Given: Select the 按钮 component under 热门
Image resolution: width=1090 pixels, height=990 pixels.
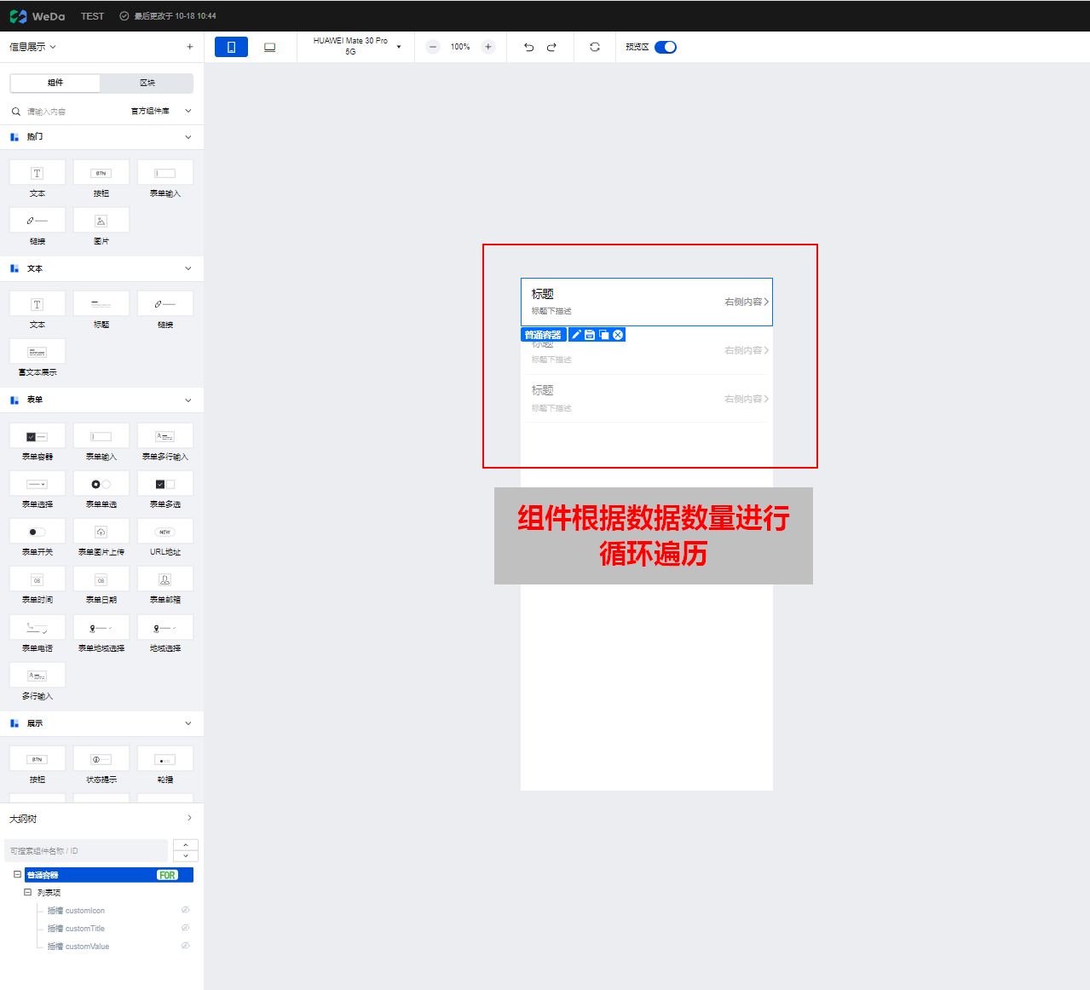Looking at the screenshot, I should pyautogui.click(x=101, y=179).
